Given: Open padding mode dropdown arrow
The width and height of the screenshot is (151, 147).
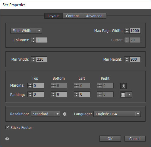Looking at the screenshot, I should coord(129,94).
